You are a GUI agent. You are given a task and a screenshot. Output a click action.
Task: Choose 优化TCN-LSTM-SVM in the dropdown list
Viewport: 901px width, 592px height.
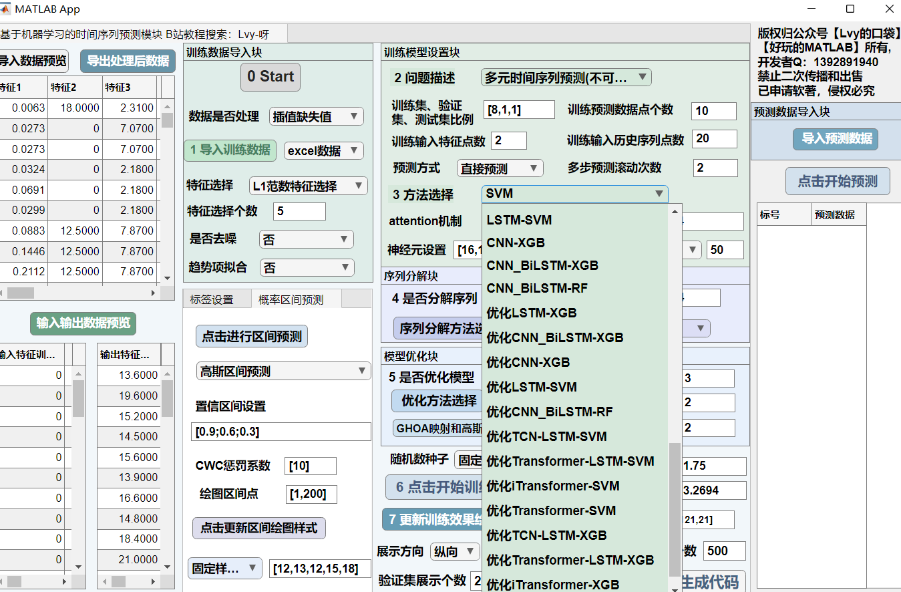click(x=546, y=436)
